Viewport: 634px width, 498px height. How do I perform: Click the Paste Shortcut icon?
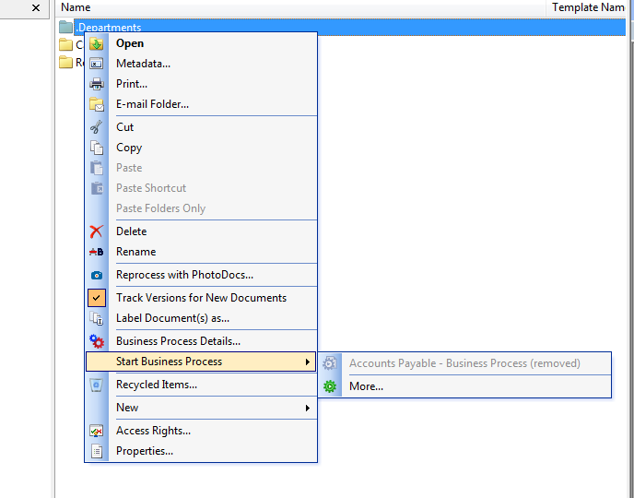96,188
